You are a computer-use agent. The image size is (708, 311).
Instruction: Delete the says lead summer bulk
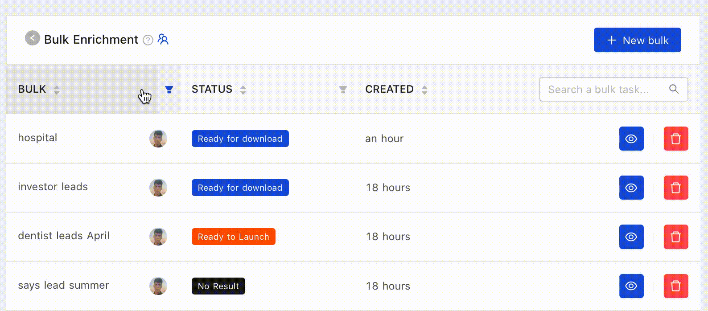point(676,286)
